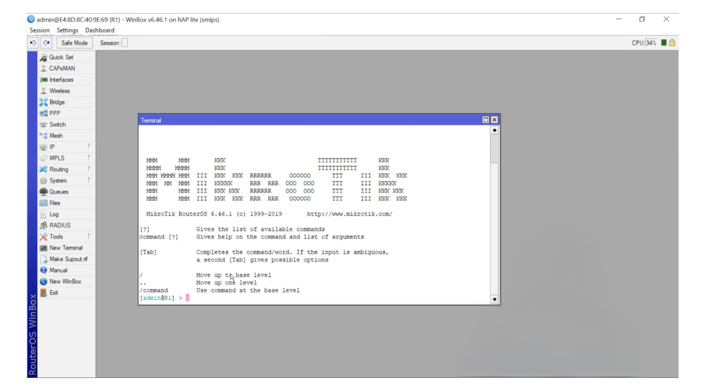Open the Queues menu
Viewport: 705px width, 391px height.
tap(59, 192)
